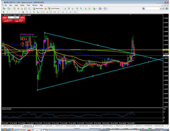
Task: Open the Strategy Tester icon
Action: [x=29, y=8]
